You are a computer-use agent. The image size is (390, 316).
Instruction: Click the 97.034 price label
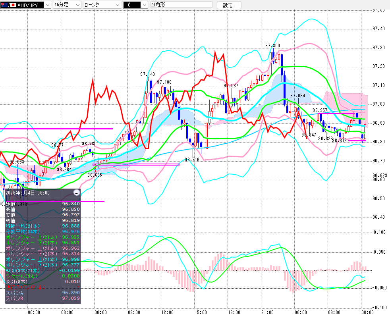coord(298,96)
